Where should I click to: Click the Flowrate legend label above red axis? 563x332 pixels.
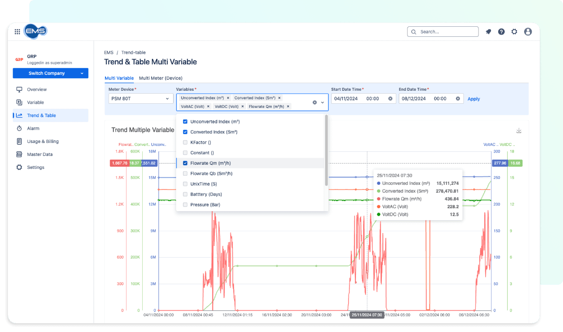[126, 144]
